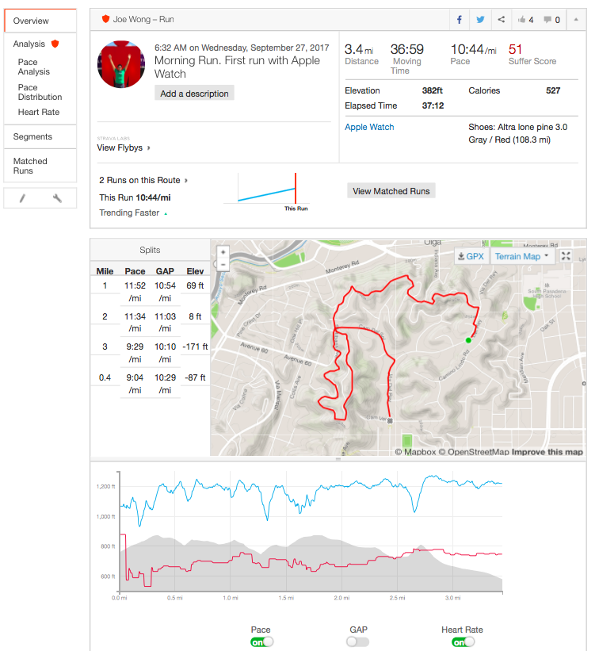Screen dimensions: 599x651
Task: Enter fullscreen map view
Action: [x=567, y=256]
